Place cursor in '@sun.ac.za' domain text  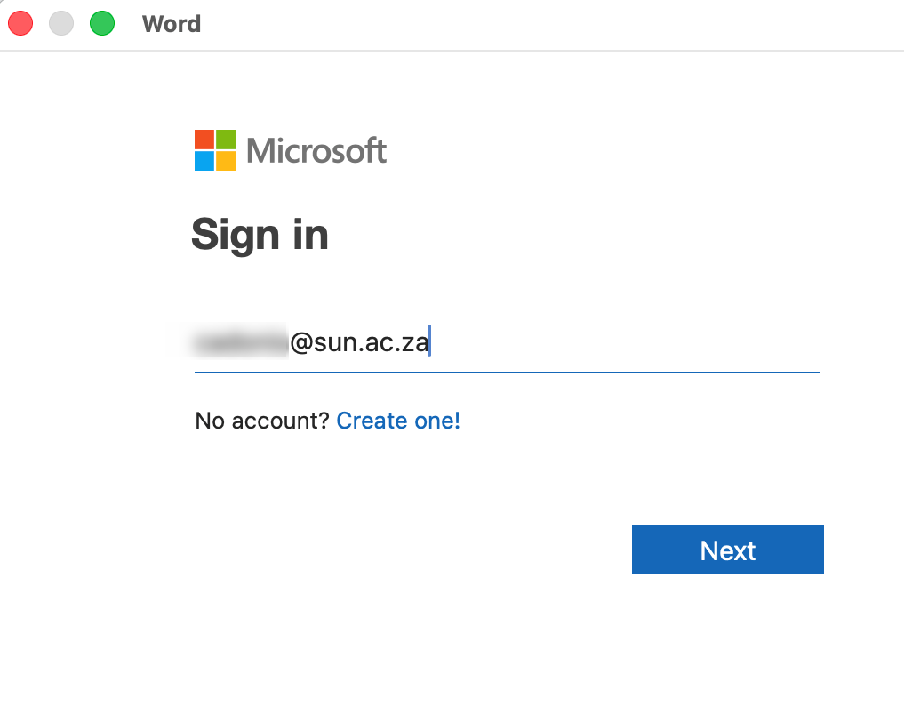[359, 342]
